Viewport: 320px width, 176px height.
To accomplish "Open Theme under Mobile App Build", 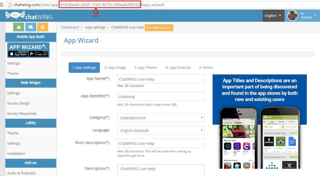I will point(31,73).
